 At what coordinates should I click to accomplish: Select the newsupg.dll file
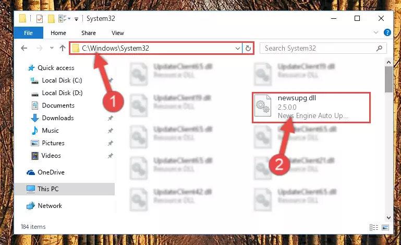[311, 108]
